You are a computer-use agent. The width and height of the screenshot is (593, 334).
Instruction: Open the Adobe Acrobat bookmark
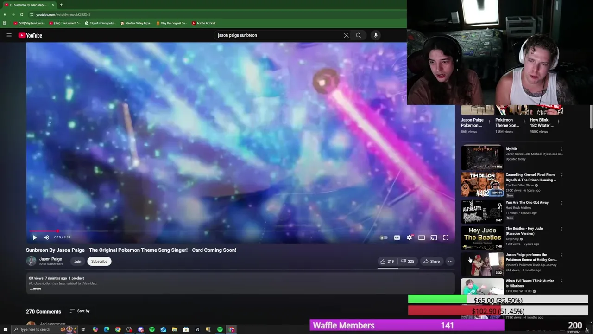204,23
